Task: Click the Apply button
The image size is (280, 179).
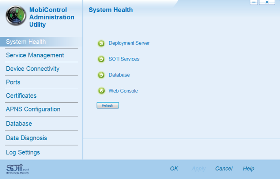Action: point(199,168)
